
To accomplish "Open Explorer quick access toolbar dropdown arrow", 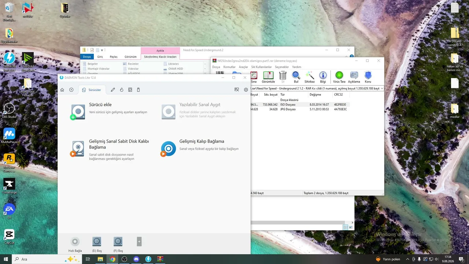I will 102,50.
